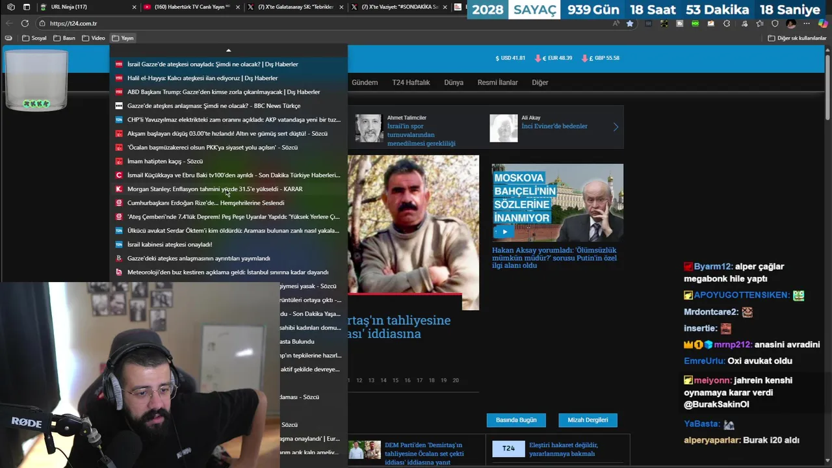Screen dimensions: 832x468
Task: Open the Dünya menu item
Action: (x=454, y=83)
